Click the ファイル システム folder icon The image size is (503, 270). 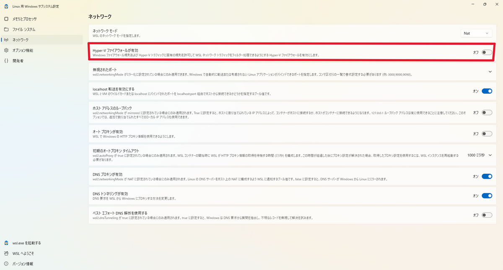coord(6,29)
